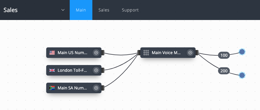Click the keypad grid icon on Voice Menu
This screenshot has width=260, height=110.
(x=146, y=53)
